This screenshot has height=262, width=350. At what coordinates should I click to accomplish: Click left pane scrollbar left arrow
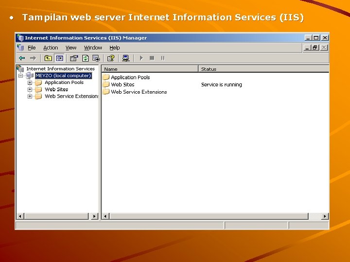[x=20, y=216]
